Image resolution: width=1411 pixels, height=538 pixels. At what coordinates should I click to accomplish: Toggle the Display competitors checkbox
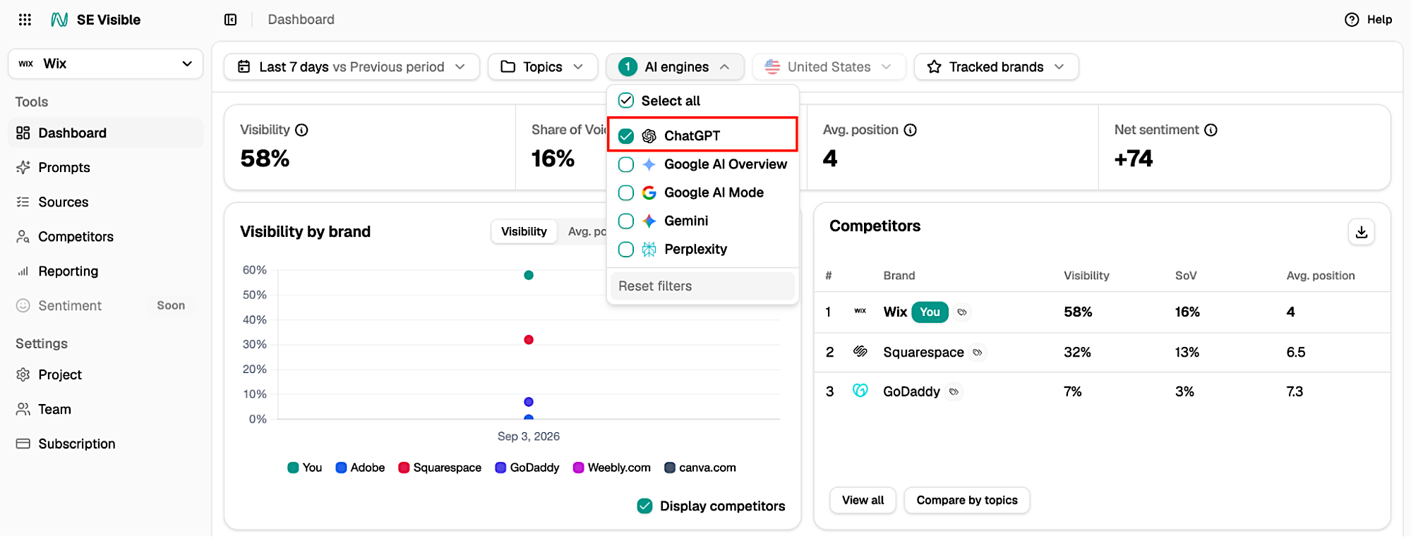[x=644, y=506]
